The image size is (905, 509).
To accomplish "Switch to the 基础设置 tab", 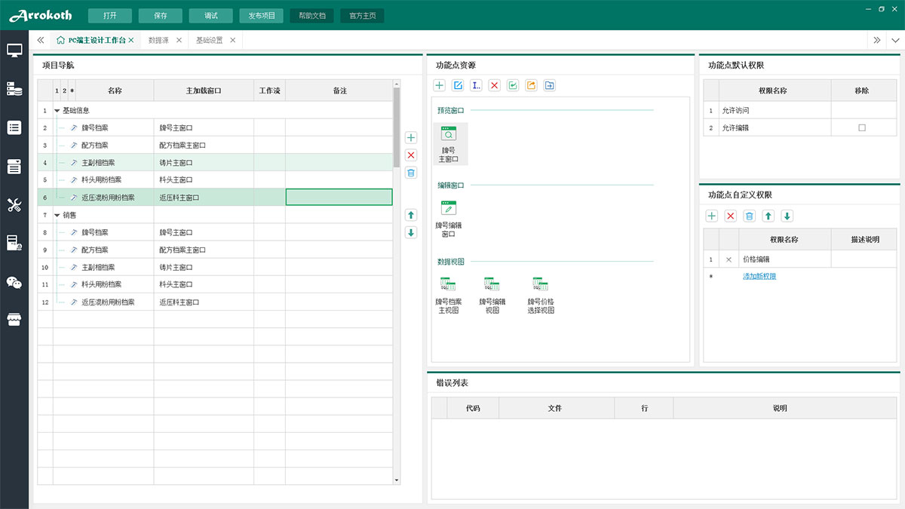I will click(209, 40).
